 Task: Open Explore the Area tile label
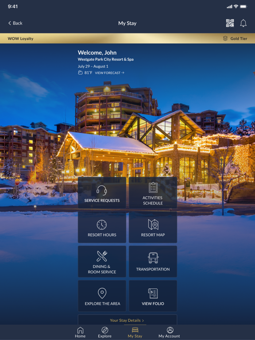point(102,304)
